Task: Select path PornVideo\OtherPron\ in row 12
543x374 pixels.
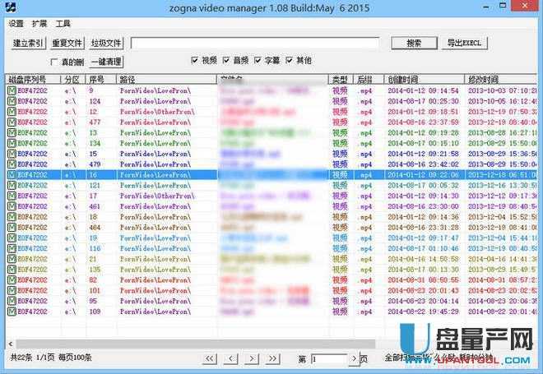Action: (157, 112)
